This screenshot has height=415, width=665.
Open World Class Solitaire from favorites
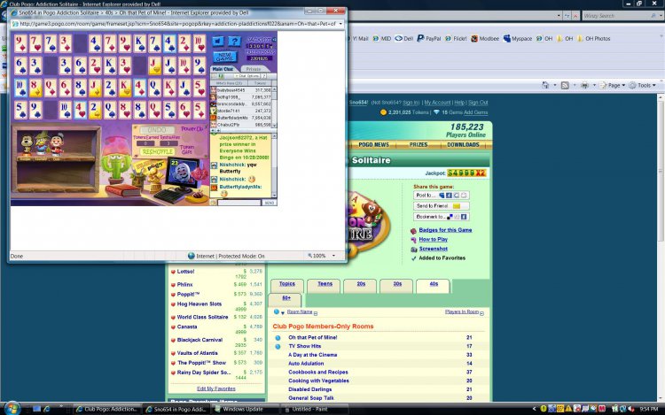coord(202,317)
